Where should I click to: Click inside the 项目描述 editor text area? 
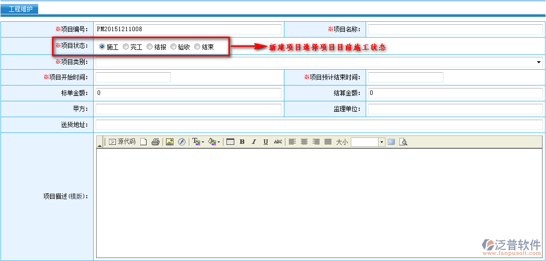point(319,203)
